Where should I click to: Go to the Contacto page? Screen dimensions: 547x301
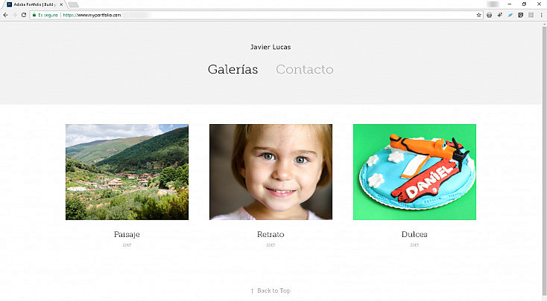click(305, 69)
